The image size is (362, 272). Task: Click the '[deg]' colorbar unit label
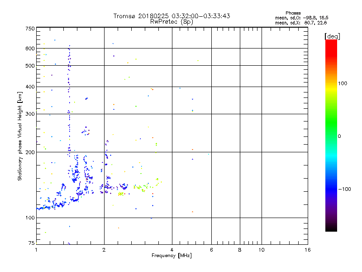[x=332, y=37]
